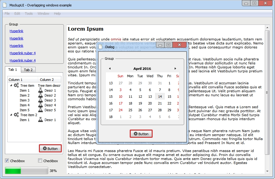Select Item 2 in the tree

coord(25,95)
